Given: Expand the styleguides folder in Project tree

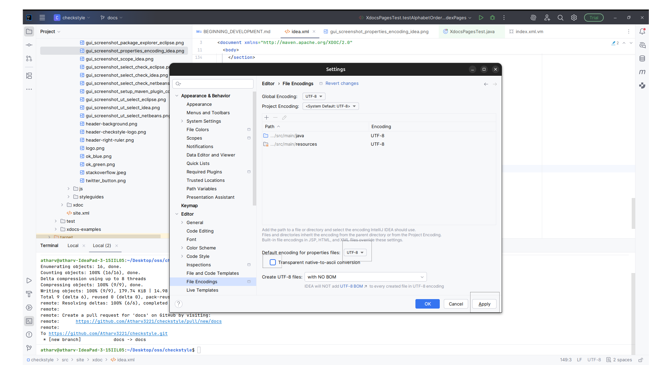Looking at the screenshot, I should [x=69, y=197].
